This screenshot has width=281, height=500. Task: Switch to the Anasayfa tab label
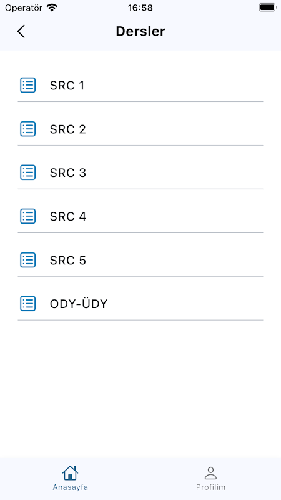[71, 487]
